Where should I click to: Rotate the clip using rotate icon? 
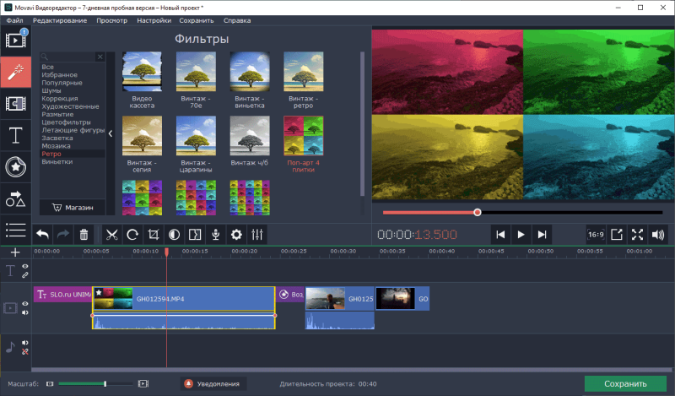pos(132,234)
